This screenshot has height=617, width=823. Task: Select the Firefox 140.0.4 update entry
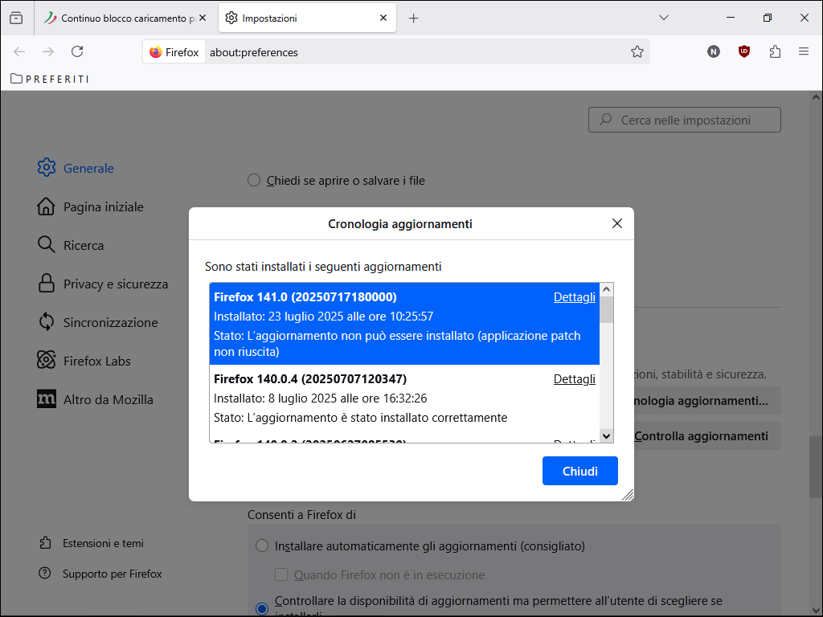[404, 398]
